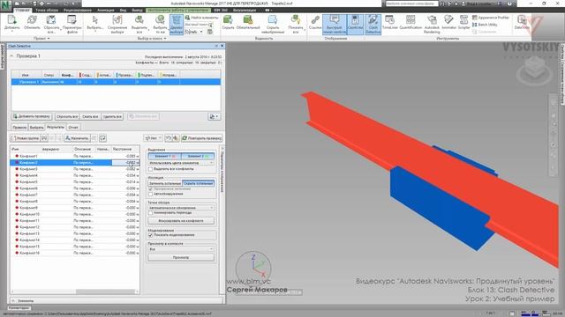565x317 pixels.
Task: Click the Refresh (Обновить) ribbon icon
Action: 32,20
